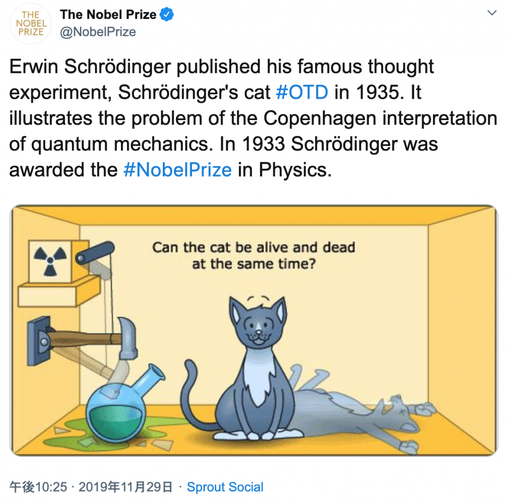508x500 pixels.
Task: Open The Nobel Prize display name
Action: pos(109,15)
